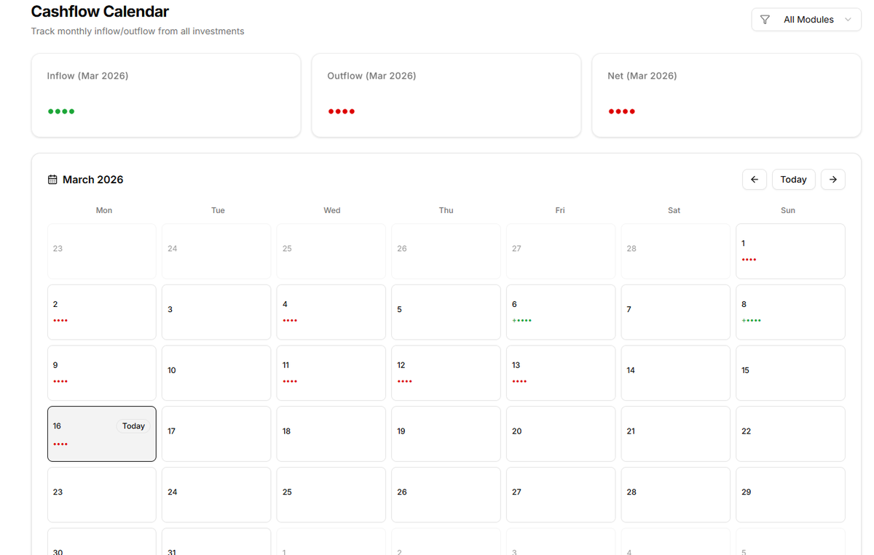Expand the All Modules chevron arrow
The image size is (874, 555).
(x=848, y=20)
